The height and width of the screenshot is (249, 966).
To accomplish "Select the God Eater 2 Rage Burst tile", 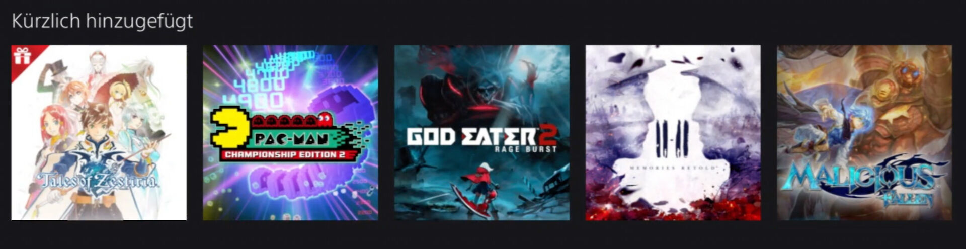I will [x=482, y=133].
